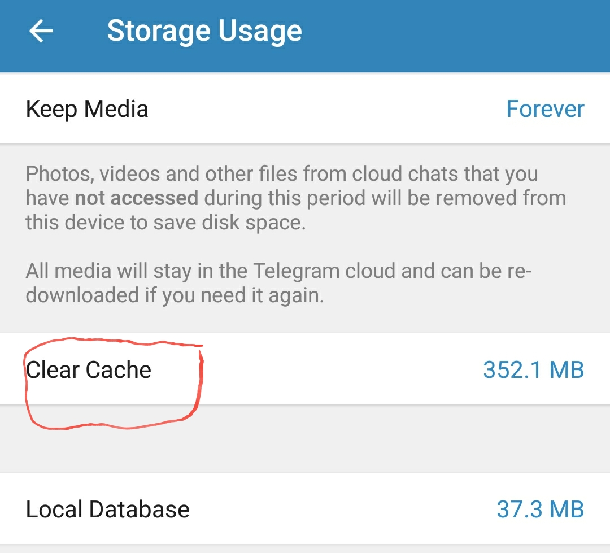Tap the bold 'not accessed' text
Screen dimensions: 610x553
[137, 198]
